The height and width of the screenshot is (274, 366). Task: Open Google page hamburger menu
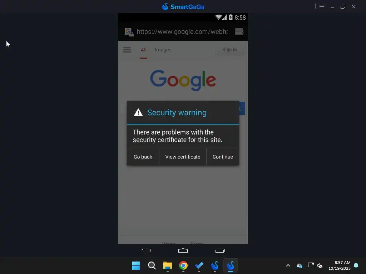127,50
